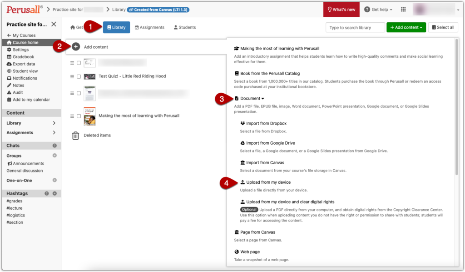Tick the checkbox of the first library item
Image resolution: width=465 pixels, height=272 pixels.
tap(79, 63)
